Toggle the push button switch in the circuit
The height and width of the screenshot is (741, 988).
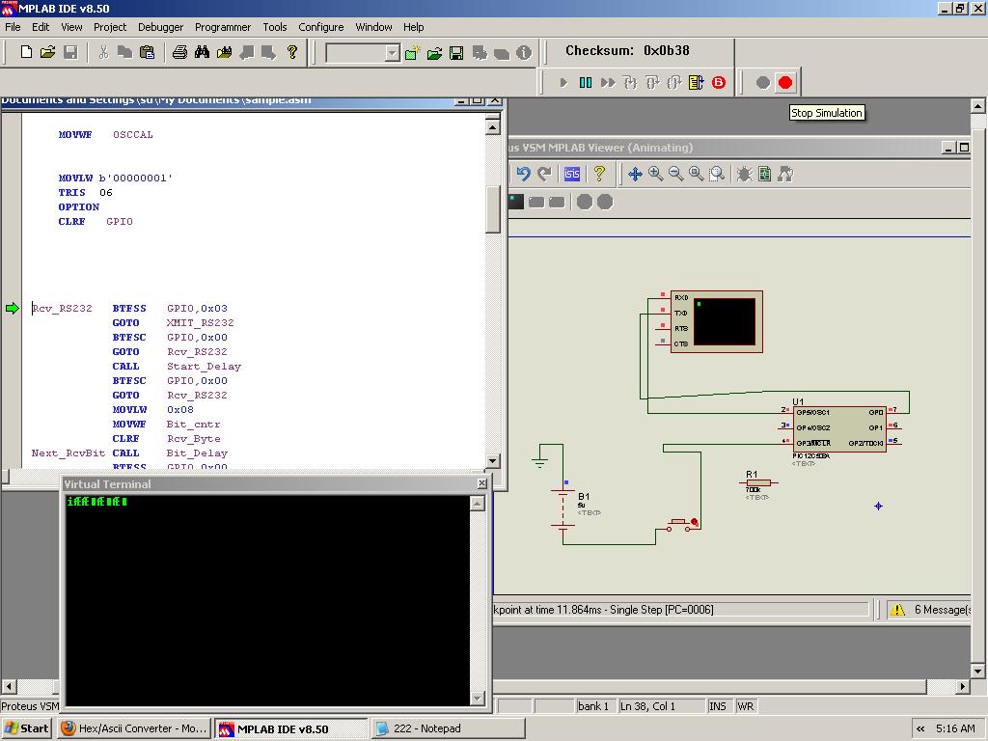(680, 525)
